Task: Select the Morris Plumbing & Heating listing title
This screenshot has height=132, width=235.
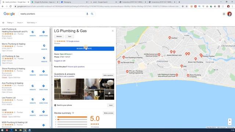Action: tap(14, 44)
